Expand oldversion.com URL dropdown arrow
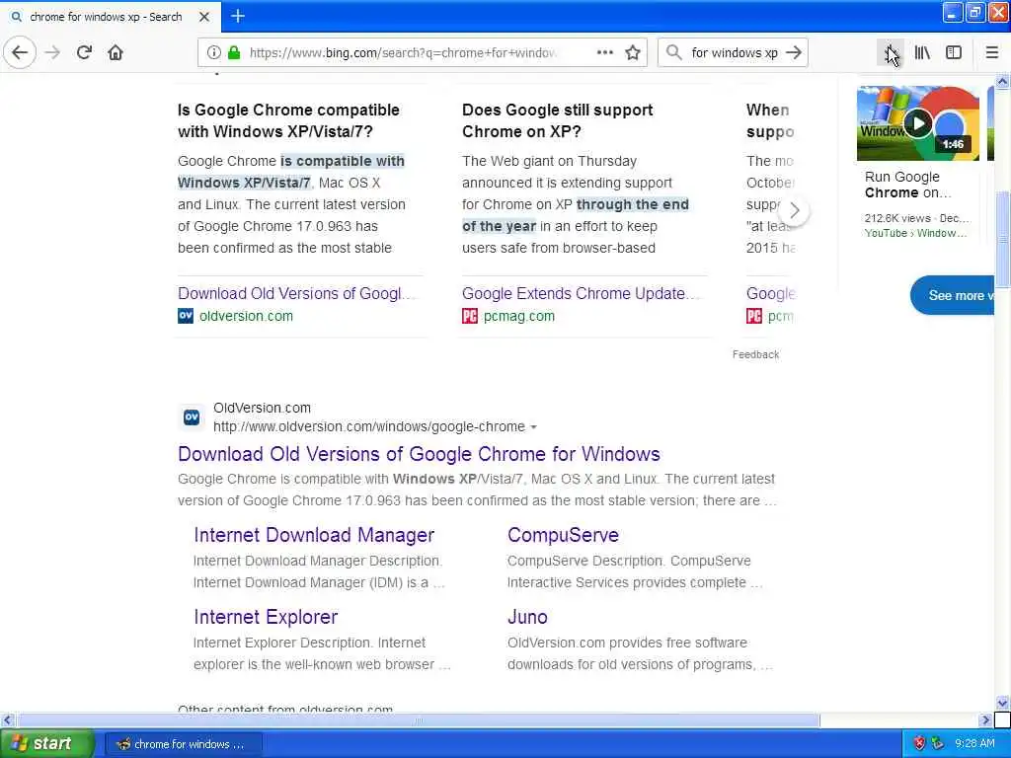The height and width of the screenshot is (758, 1011). [533, 427]
